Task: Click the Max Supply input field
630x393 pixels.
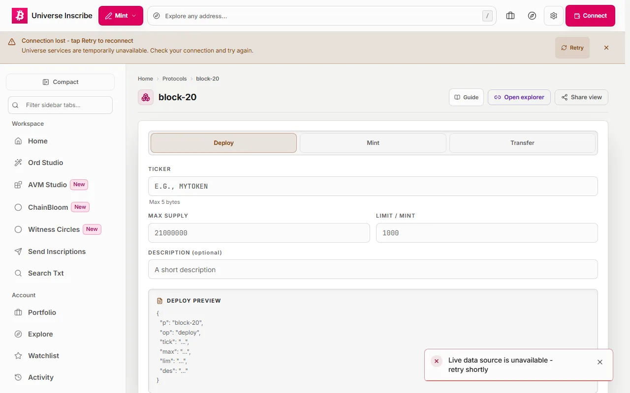Action: point(259,233)
